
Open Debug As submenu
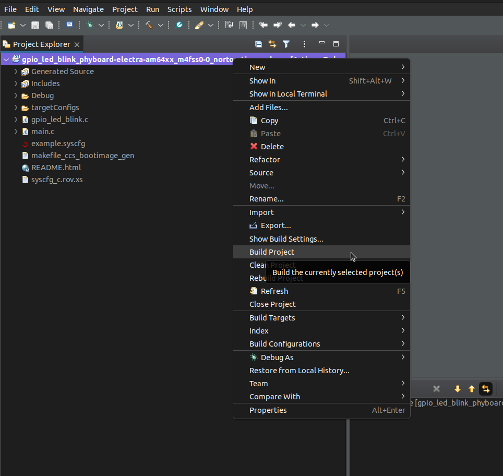(321, 357)
